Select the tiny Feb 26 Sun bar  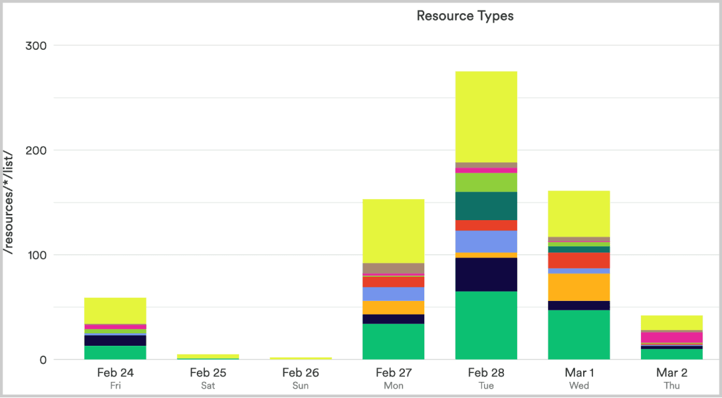pos(300,358)
